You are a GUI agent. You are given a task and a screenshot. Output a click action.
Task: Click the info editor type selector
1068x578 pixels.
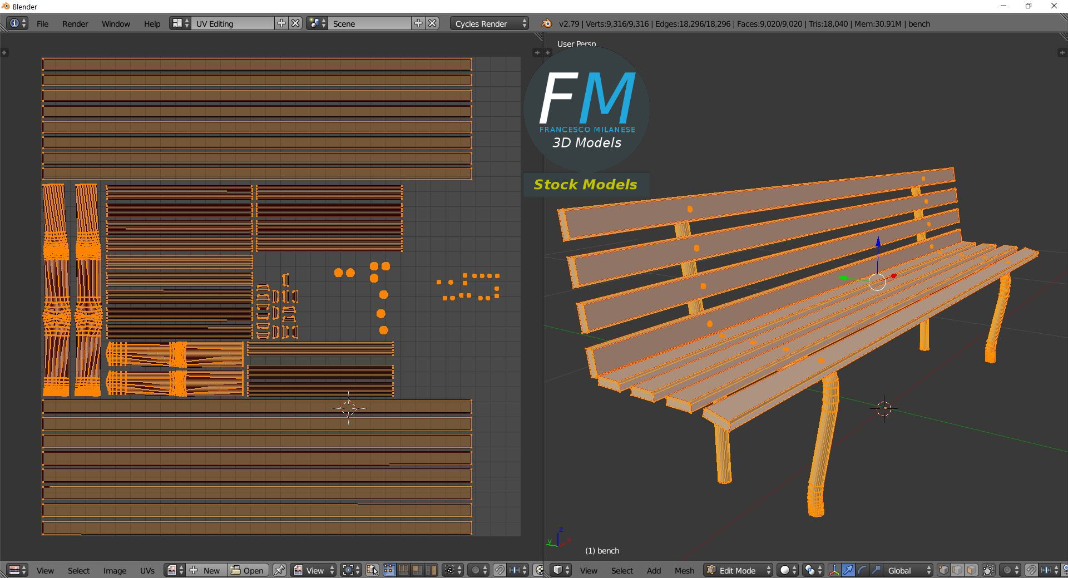click(17, 23)
